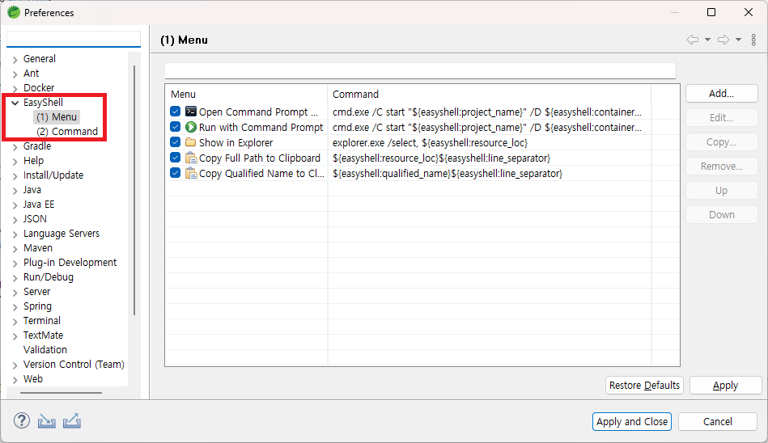Screen dimensions: 768x443
Task: Select the Terminal preference entry
Action: [42, 321]
